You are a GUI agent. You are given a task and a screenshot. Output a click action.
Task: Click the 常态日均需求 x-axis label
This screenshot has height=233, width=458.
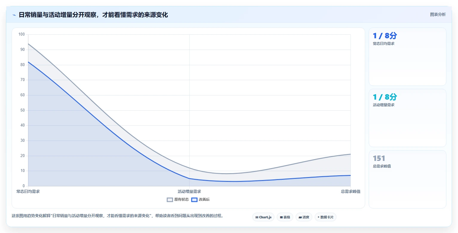coord(28,191)
